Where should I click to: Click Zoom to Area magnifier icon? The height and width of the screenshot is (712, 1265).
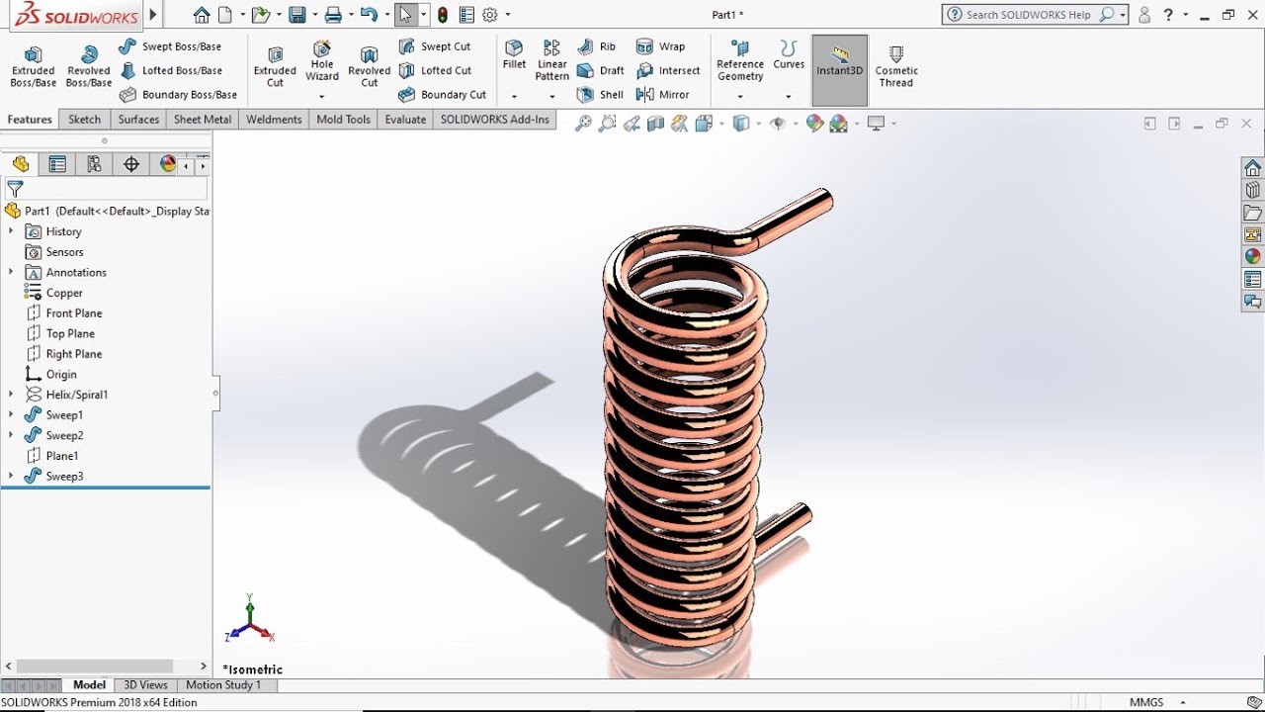point(607,124)
